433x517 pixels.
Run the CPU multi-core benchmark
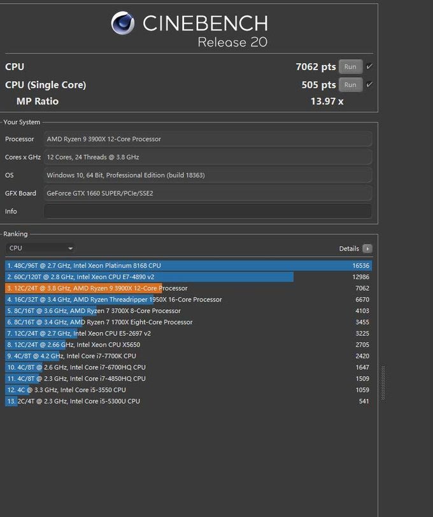click(x=350, y=66)
